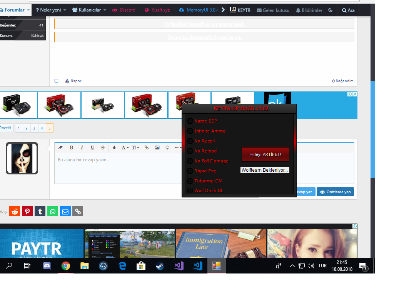Click the Wolfteam Bekleniyor... status field
The width and height of the screenshot is (394, 295).
click(265, 170)
